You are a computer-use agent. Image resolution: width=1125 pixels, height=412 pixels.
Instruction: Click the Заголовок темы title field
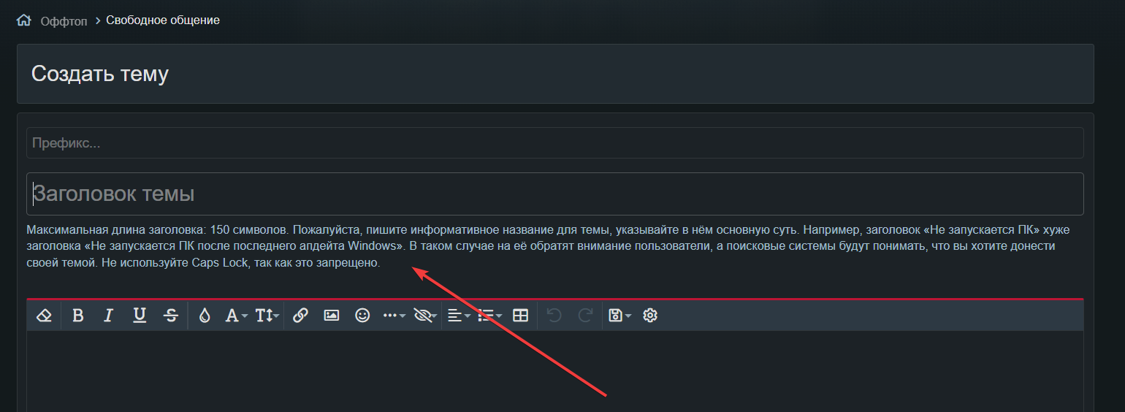pyautogui.click(x=554, y=194)
